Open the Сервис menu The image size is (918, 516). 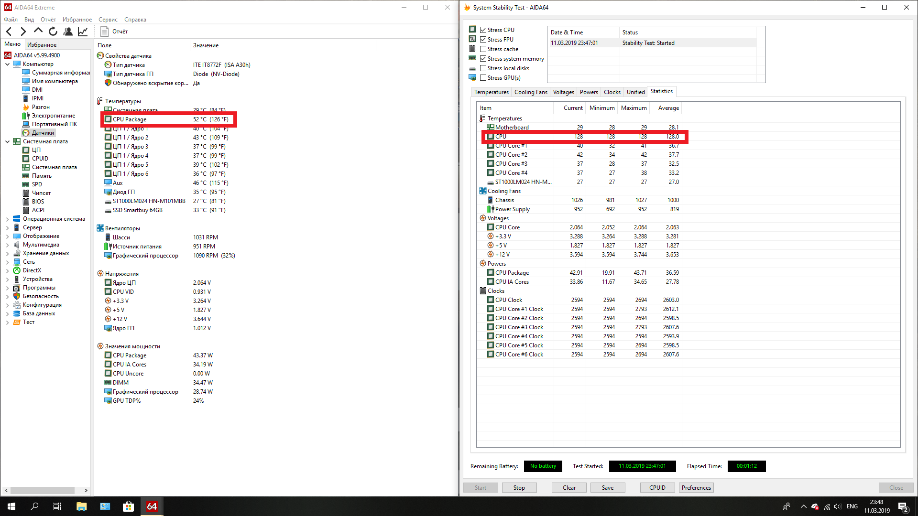pyautogui.click(x=108, y=20)
